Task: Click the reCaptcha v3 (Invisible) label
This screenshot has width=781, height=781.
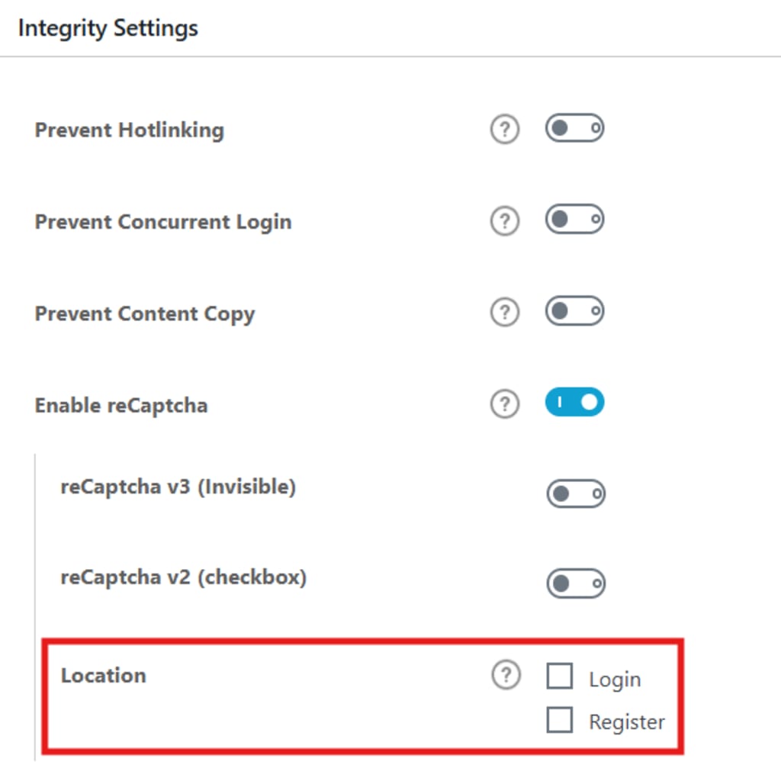Action: tap(178, 487)
